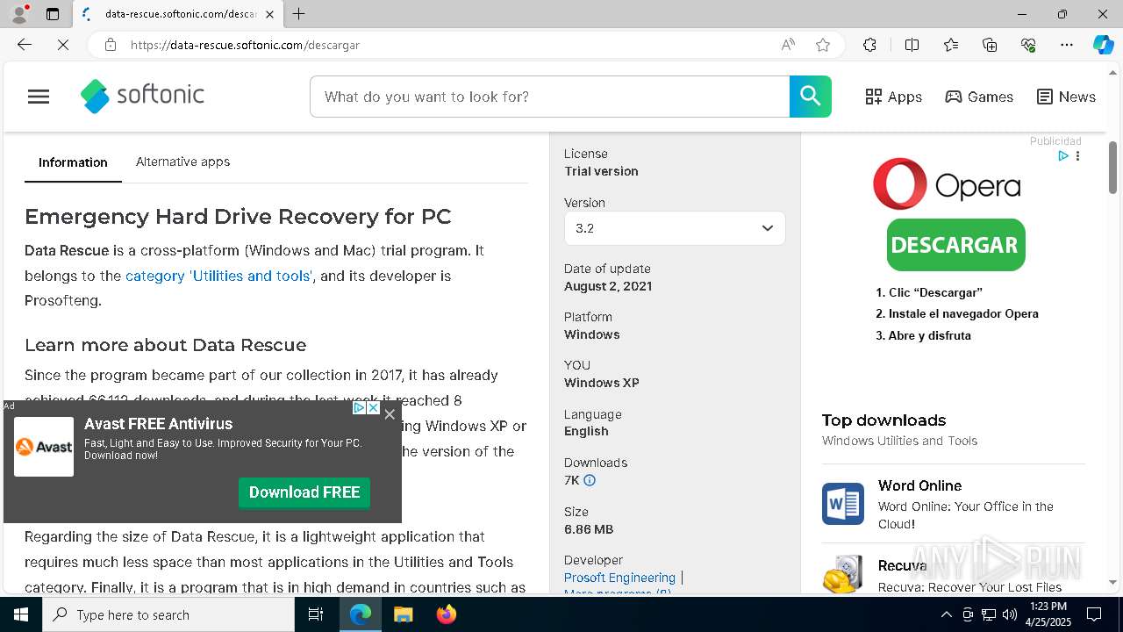Image resolution: width=1123 pixels, height=632 pixels.
Task: Click Windows taskbar search box
Action: click(x=168, y=614)
